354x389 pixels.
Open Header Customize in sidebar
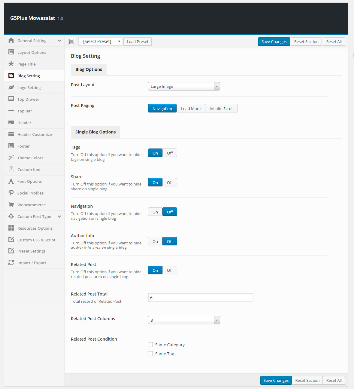click(x=34, y=134)
